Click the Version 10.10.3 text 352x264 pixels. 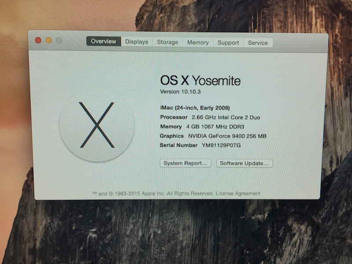pos(180,92)
